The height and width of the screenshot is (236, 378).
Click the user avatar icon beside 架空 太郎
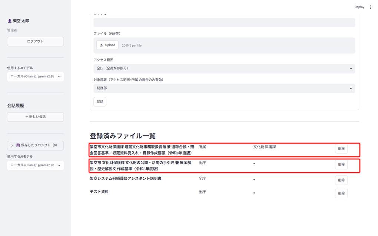tap(10, 21)
